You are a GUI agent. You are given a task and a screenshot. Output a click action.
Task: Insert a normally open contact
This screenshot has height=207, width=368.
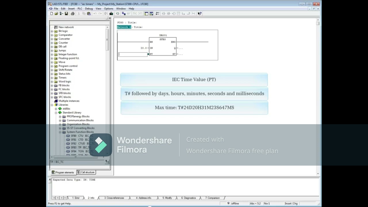point(163,14)
